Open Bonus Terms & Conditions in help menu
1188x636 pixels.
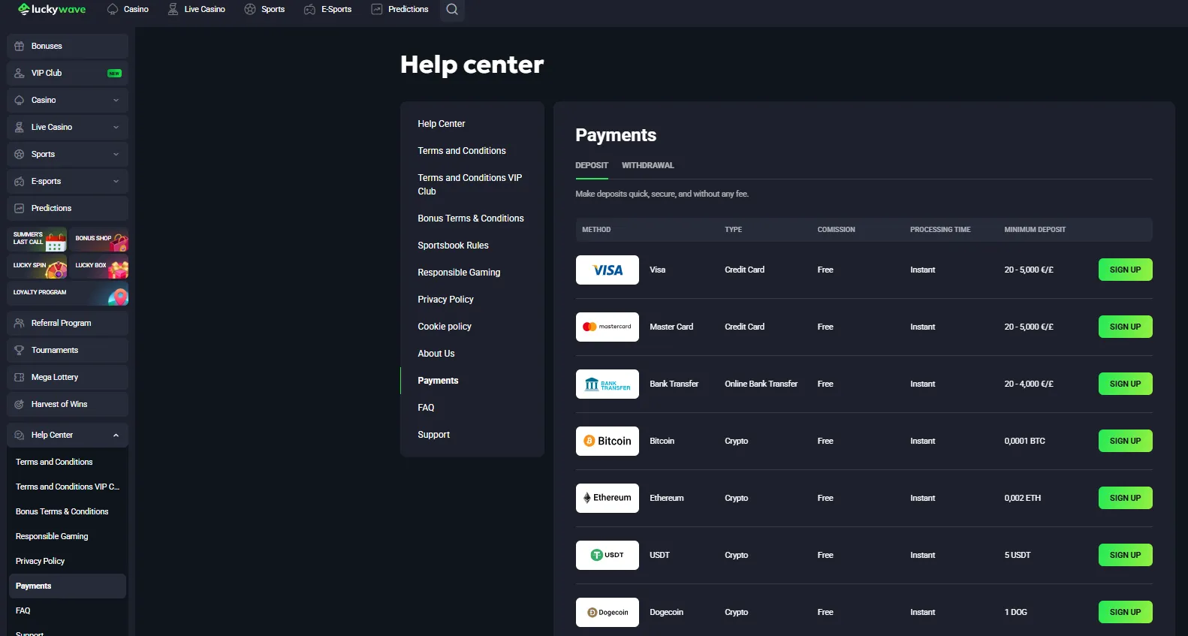[x=471, y=219]
